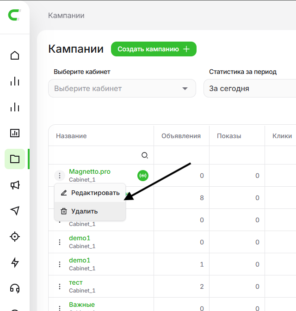Open the lightning bolt sidebar icon
Screen dimensions: 296x311
[15, 262]
